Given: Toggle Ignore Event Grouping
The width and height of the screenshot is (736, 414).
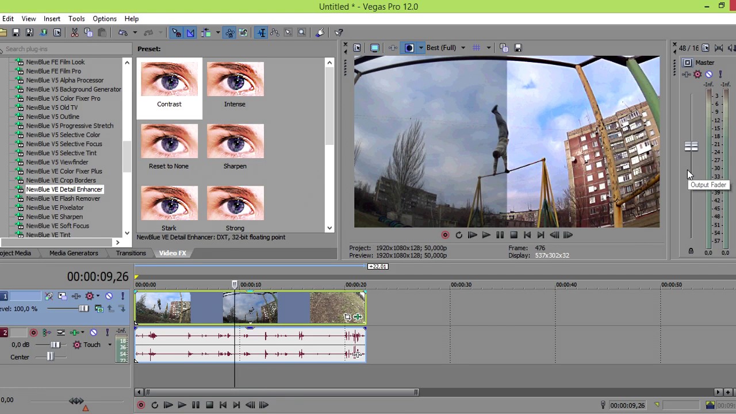Looking at the screenshot, I should [x=243, y=33].
